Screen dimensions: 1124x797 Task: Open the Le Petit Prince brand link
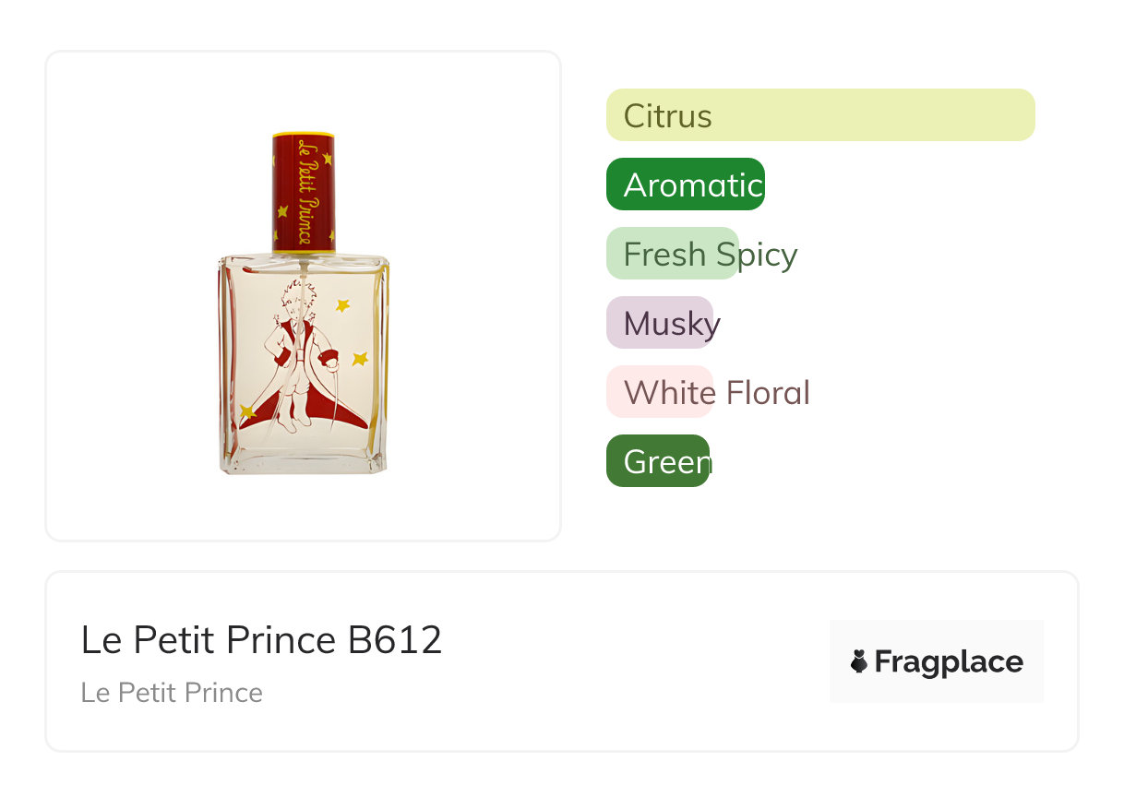click(x=172, y=693)
